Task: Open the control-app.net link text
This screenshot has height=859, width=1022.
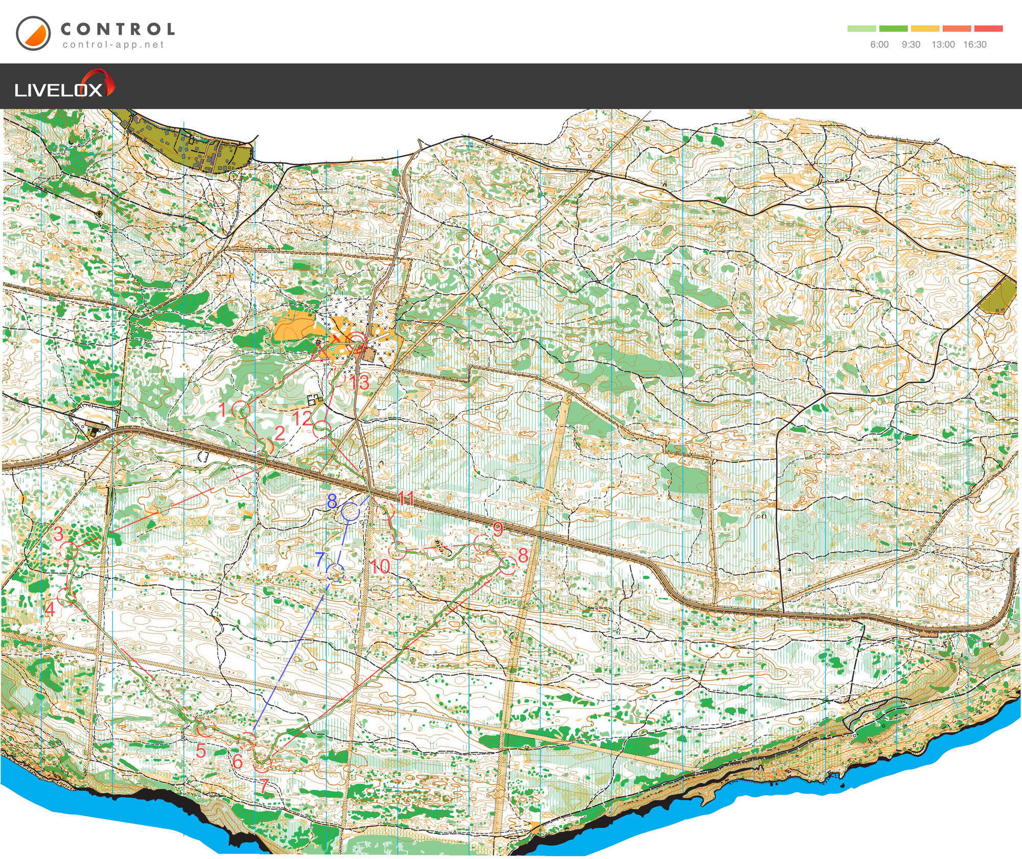Action: click(113, 45)
